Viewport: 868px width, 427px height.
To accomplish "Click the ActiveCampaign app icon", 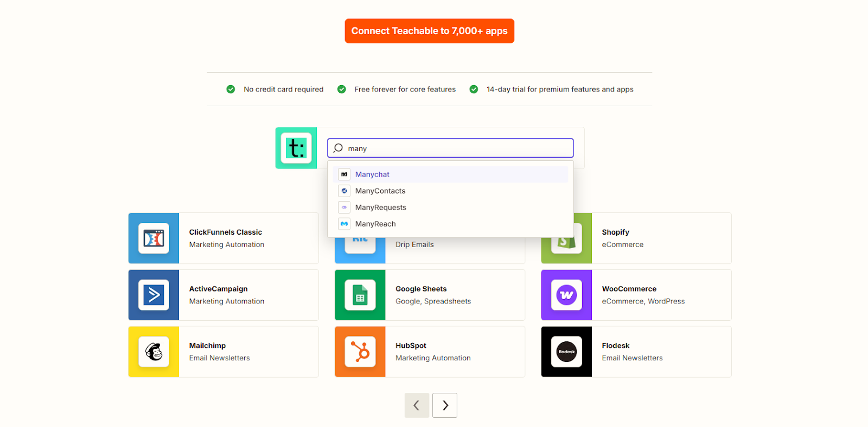I will pos(154,295).
